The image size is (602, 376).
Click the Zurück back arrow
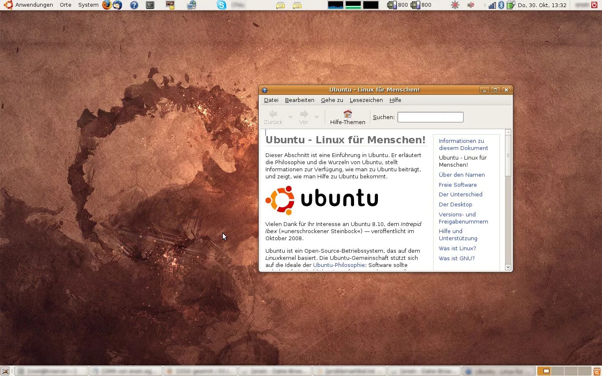[x=273, y=114]
